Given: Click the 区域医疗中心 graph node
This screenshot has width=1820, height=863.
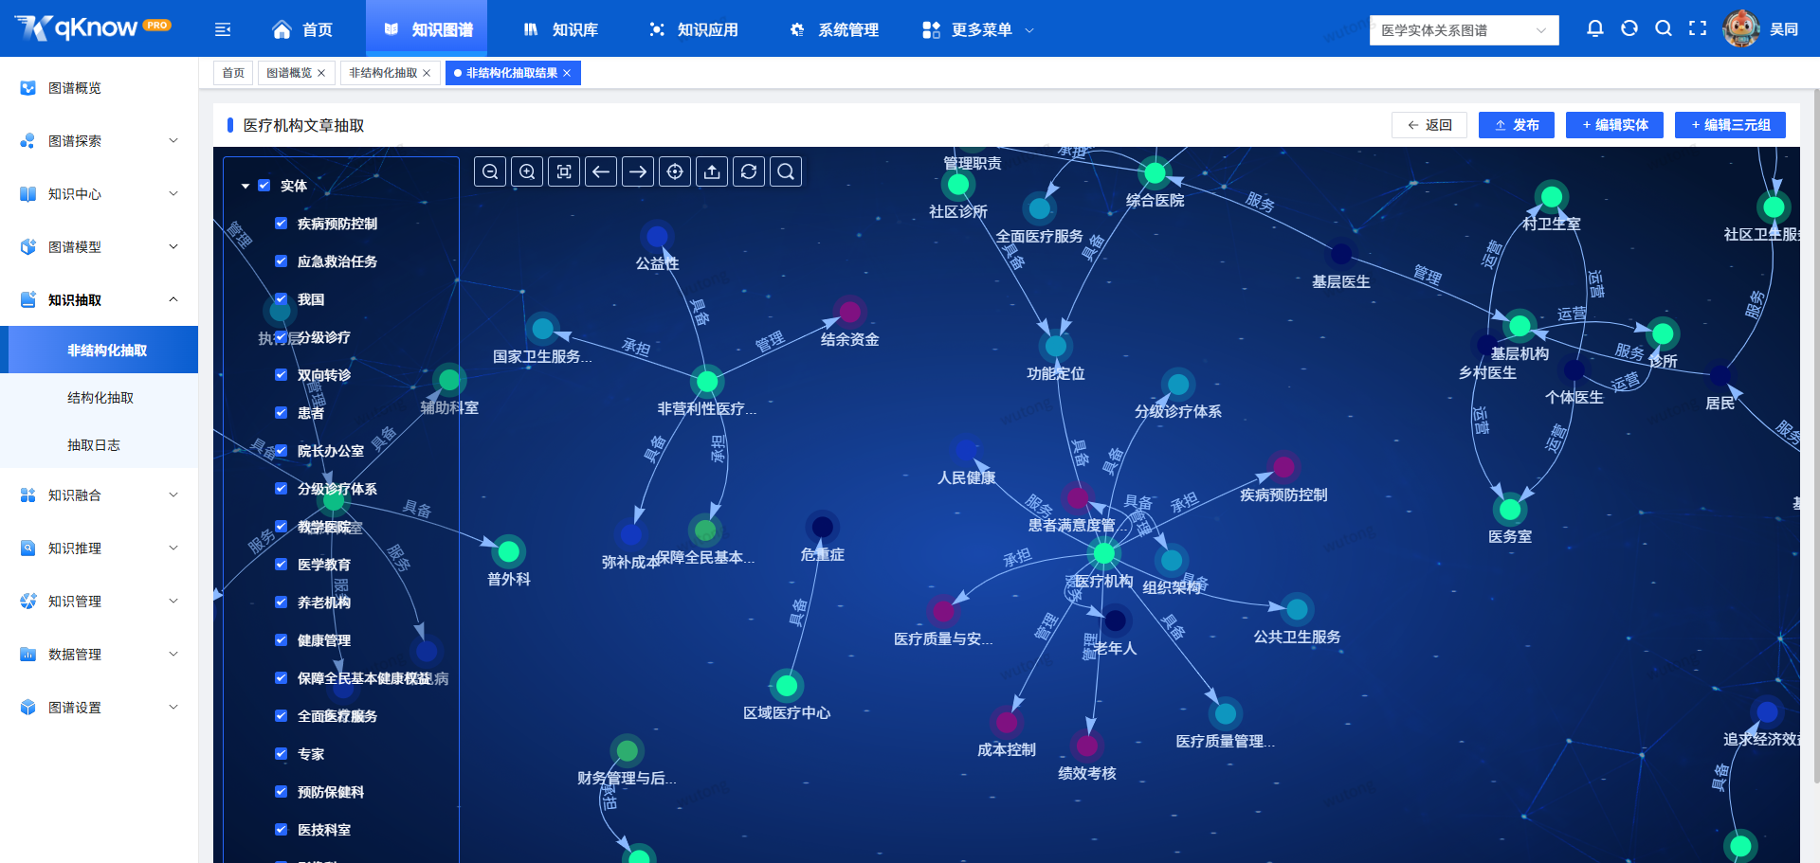Looking at the screenshot, I should [x=787, y=685].
